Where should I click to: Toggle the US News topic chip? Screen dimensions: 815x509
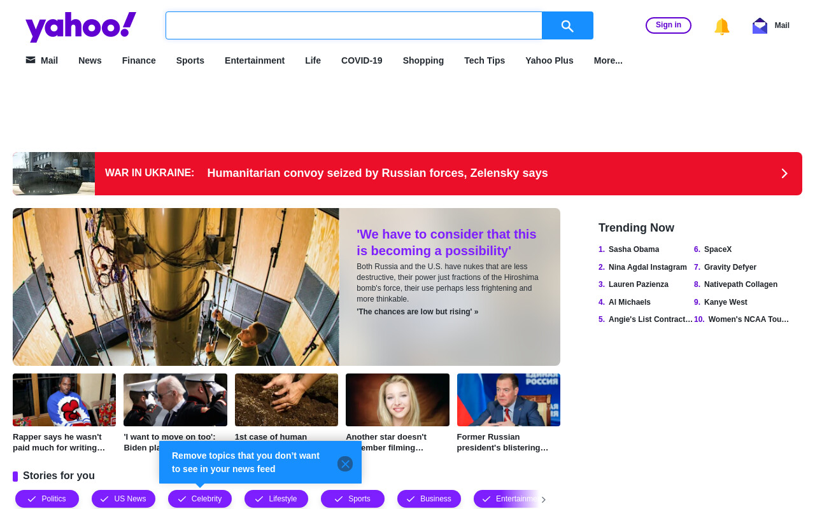coord(124,499)
